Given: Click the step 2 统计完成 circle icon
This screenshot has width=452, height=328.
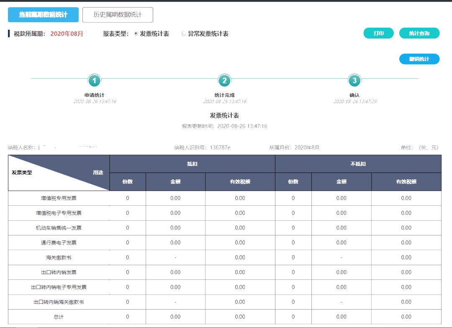Looking at the screenshot, I should (225, 81).
